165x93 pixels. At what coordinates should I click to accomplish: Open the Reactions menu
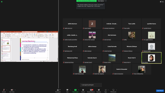[x=99, y=90]
